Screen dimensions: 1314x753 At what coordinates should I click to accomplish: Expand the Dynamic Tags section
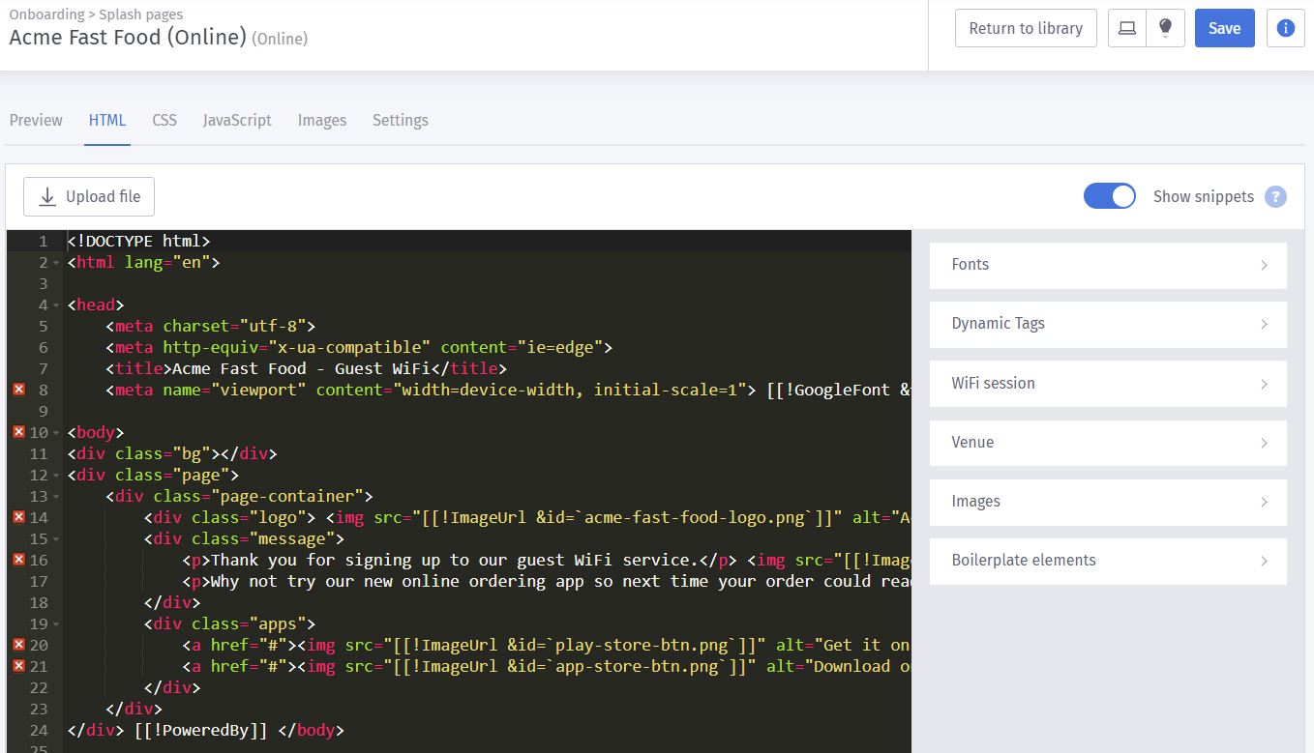1108,324
